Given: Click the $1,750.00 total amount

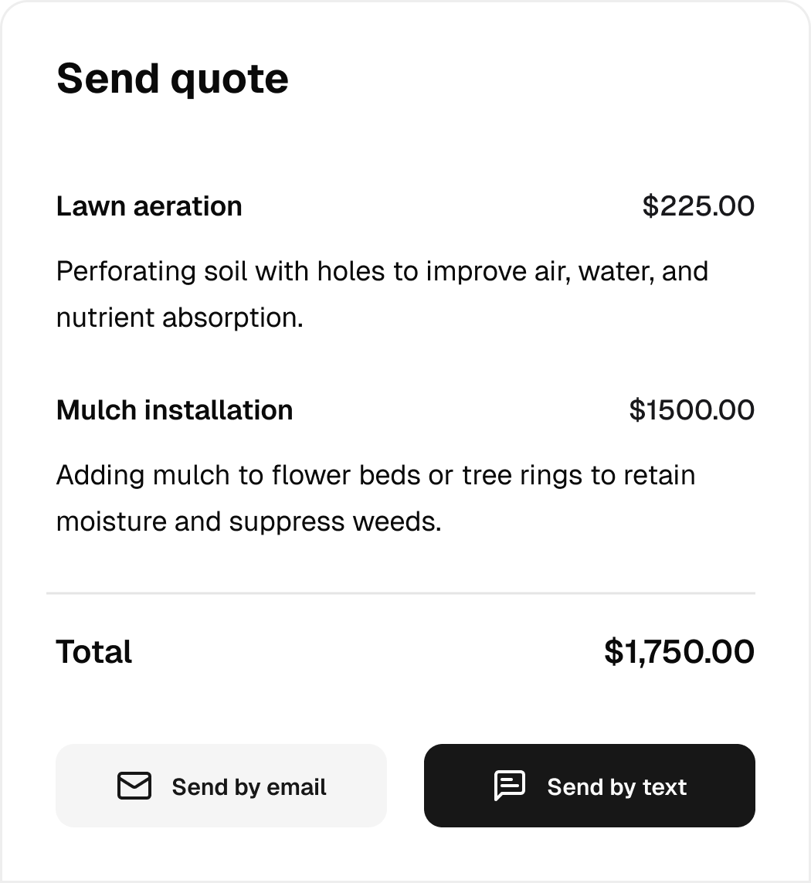Looking at the screenshot, I should (679, 652).
